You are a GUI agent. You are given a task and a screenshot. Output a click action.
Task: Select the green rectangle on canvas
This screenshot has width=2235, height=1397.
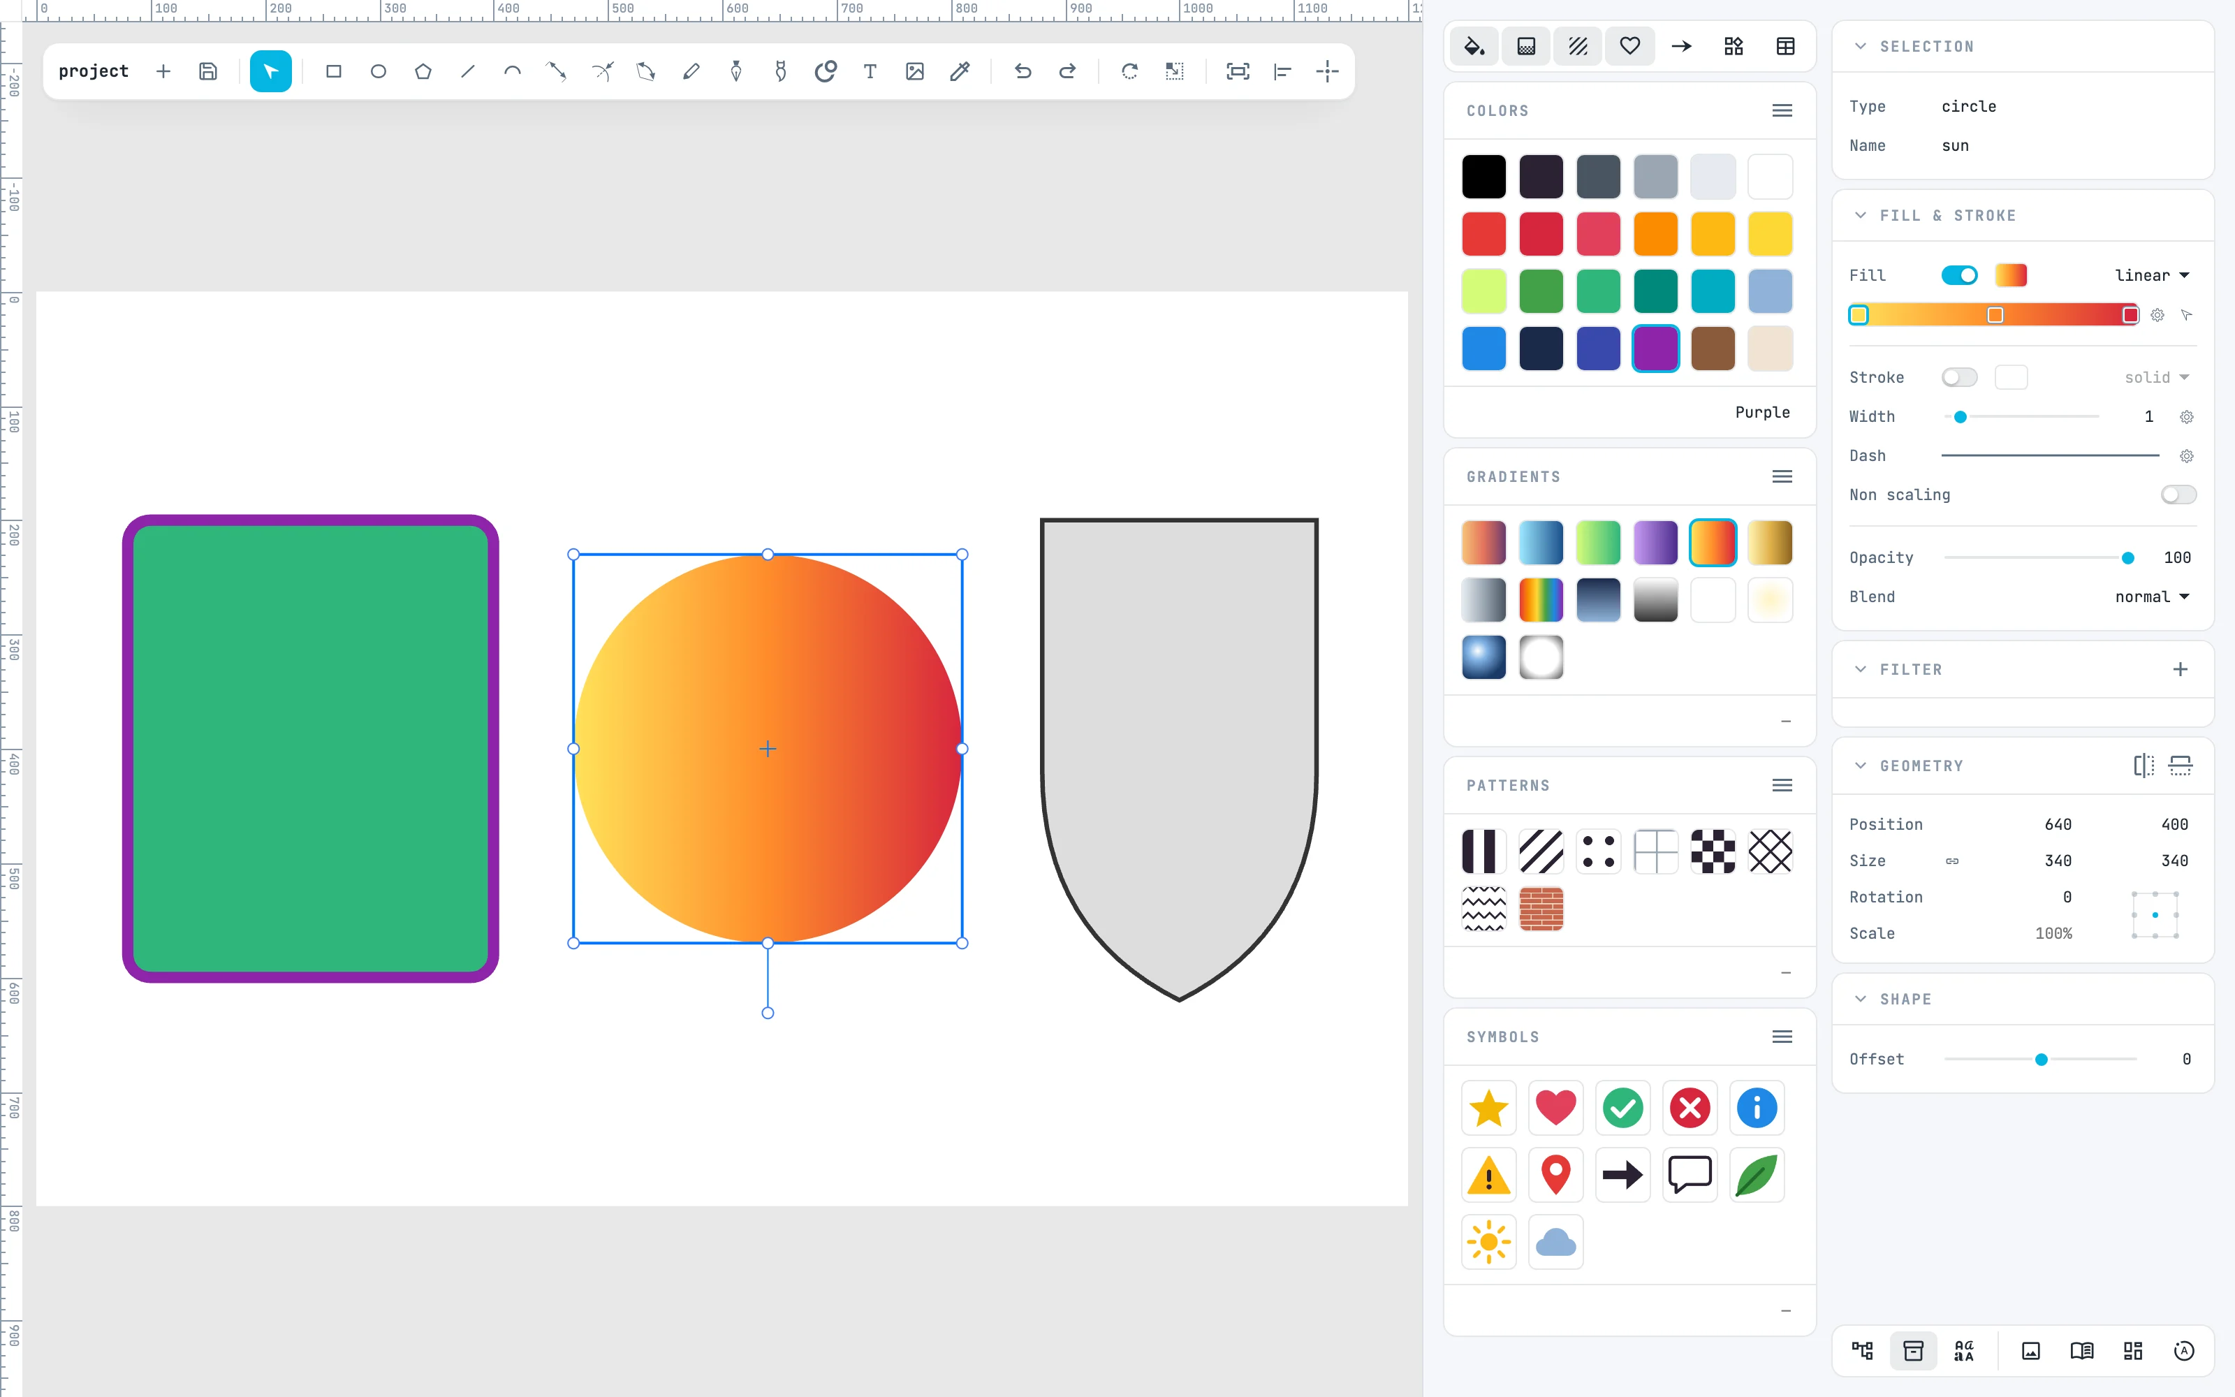tap(310, 748)
